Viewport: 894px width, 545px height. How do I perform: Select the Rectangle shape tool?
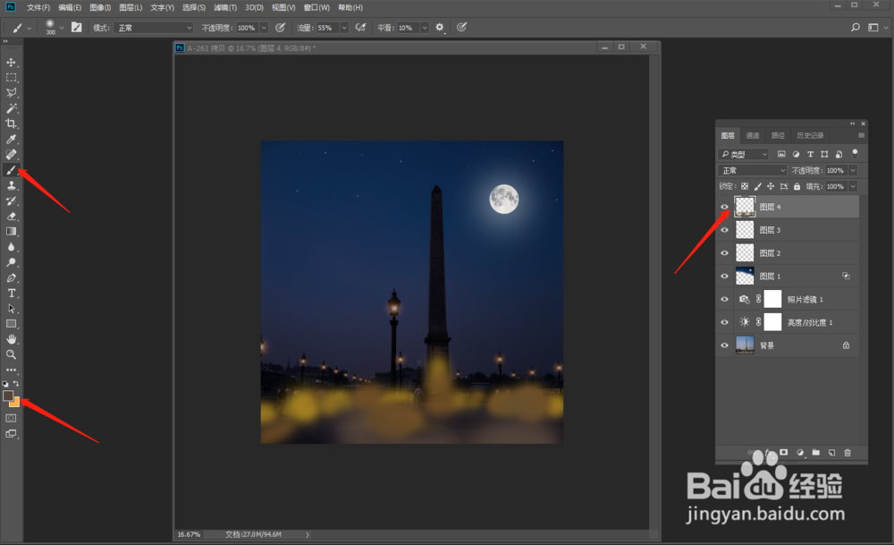pos(11,324)
